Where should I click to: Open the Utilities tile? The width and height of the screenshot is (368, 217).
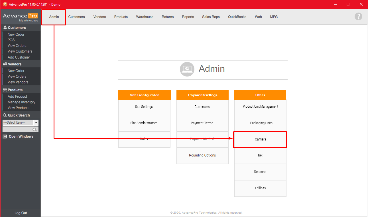260,188
